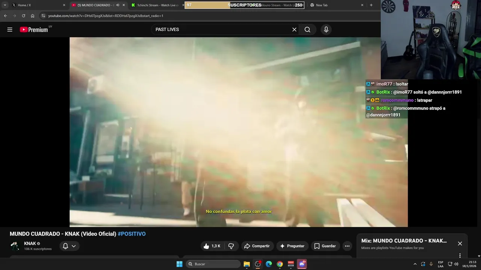The width and height of the screenshot is (481, 270).
Task: Open Google Chrome from taskbar
Action: pos(280,264)
